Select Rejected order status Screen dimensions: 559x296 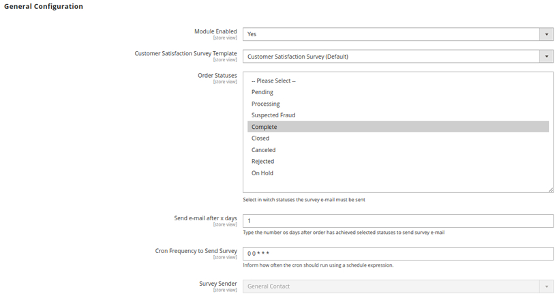coord(398,161)
